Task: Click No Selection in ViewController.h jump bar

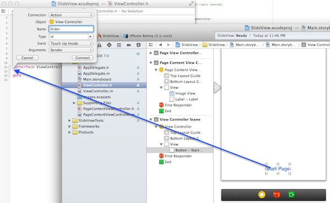Action: (x=133, y=11)
